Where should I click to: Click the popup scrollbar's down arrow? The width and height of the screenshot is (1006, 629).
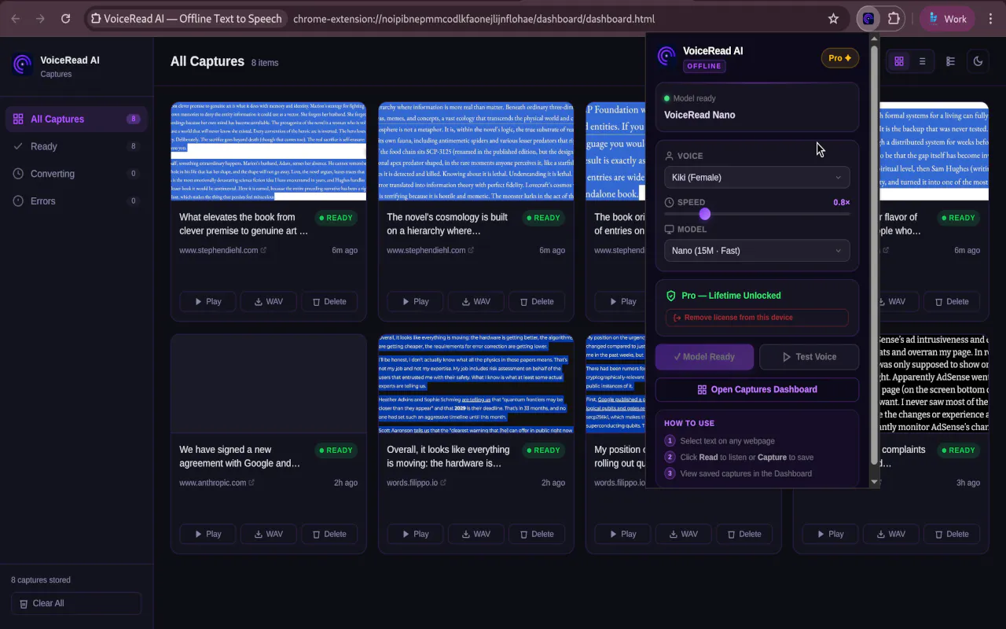(874, 482)
